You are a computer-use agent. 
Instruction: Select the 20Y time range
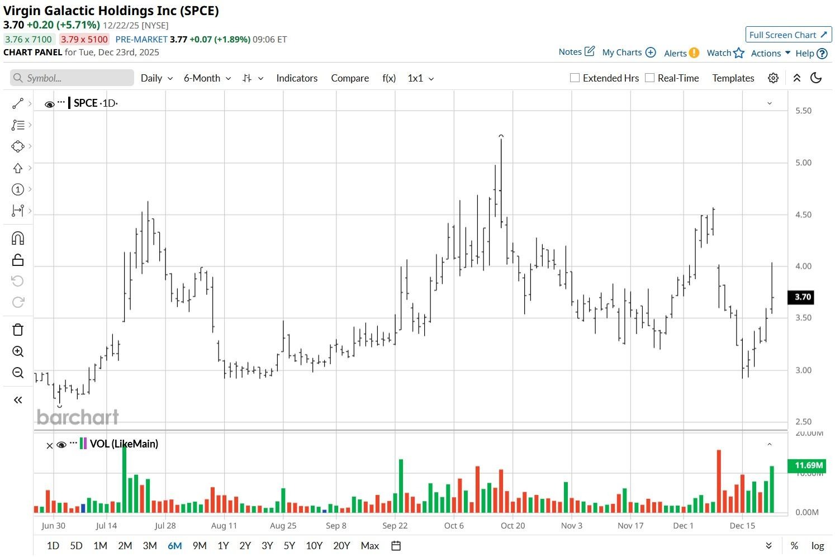pos(341,546)
